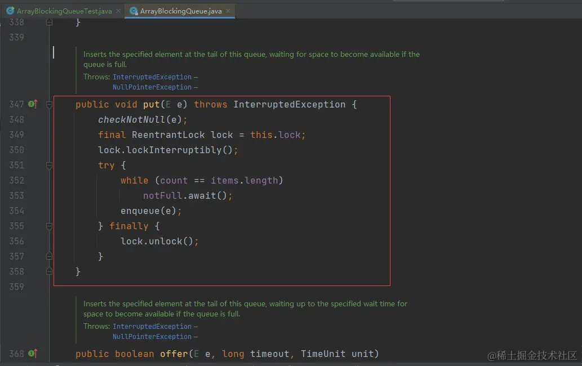This screenshot has height=366, width=582.
Task: Click the count variable on line 352
Action: pyautogui.click(x=174, y=181)
